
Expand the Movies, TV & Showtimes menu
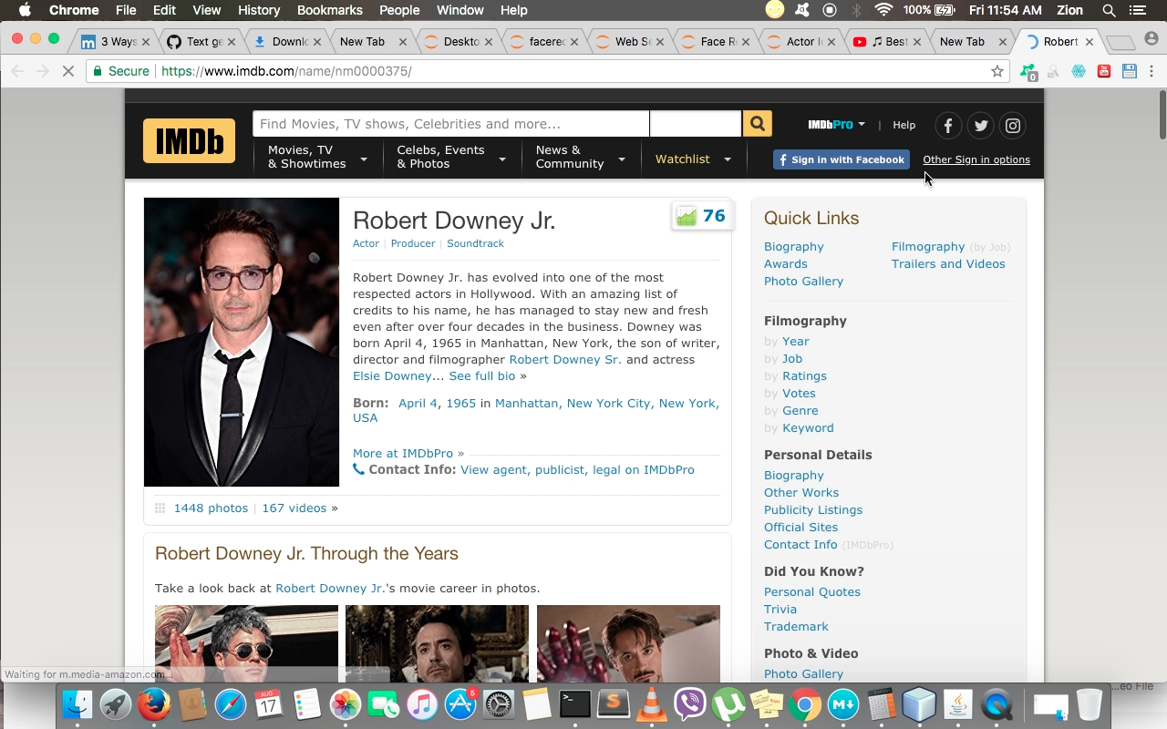point(316,158)
